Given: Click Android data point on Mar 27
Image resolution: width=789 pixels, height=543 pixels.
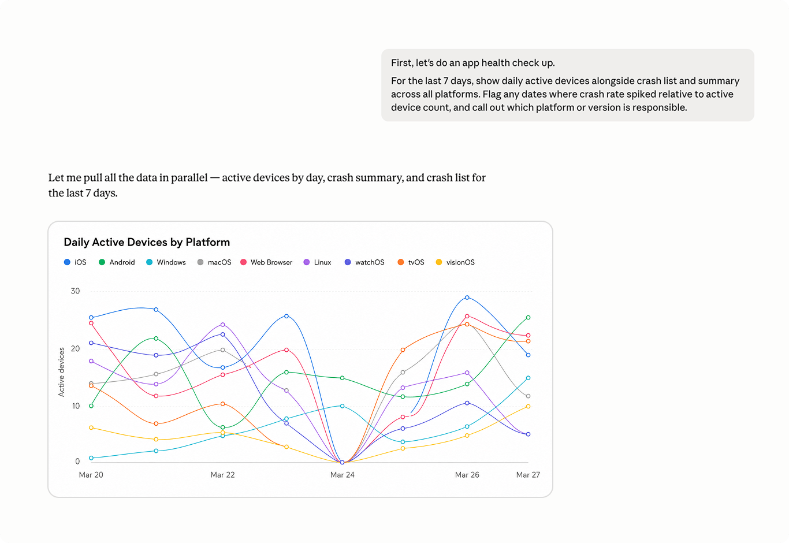Looking at the screenshot, I should tap(528, 318).
